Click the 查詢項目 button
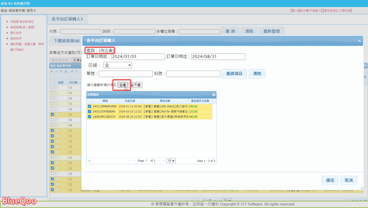The height and width of the screenshot is (208, 368). pyautogui.click(x=234, y=74)
